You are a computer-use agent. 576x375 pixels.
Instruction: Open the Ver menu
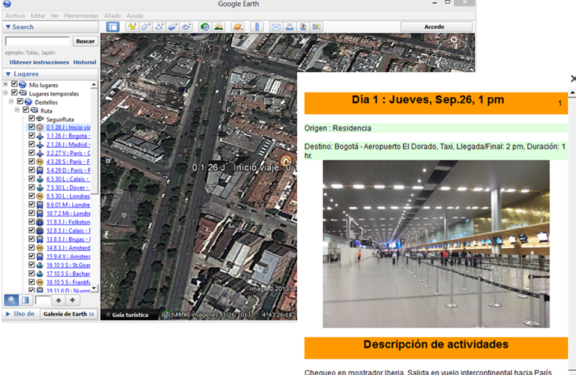pos(55,16)
